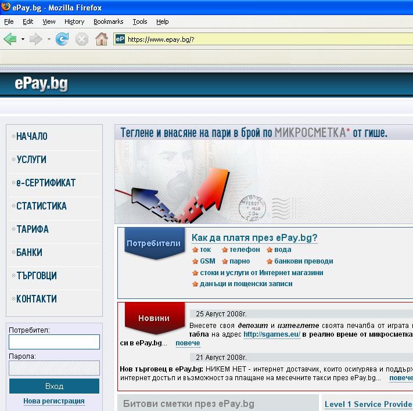The width and height of the screenshot is (413, 411).
Task: Click the 'Level 1 Service Provider' link
Action: coord(368,404)
